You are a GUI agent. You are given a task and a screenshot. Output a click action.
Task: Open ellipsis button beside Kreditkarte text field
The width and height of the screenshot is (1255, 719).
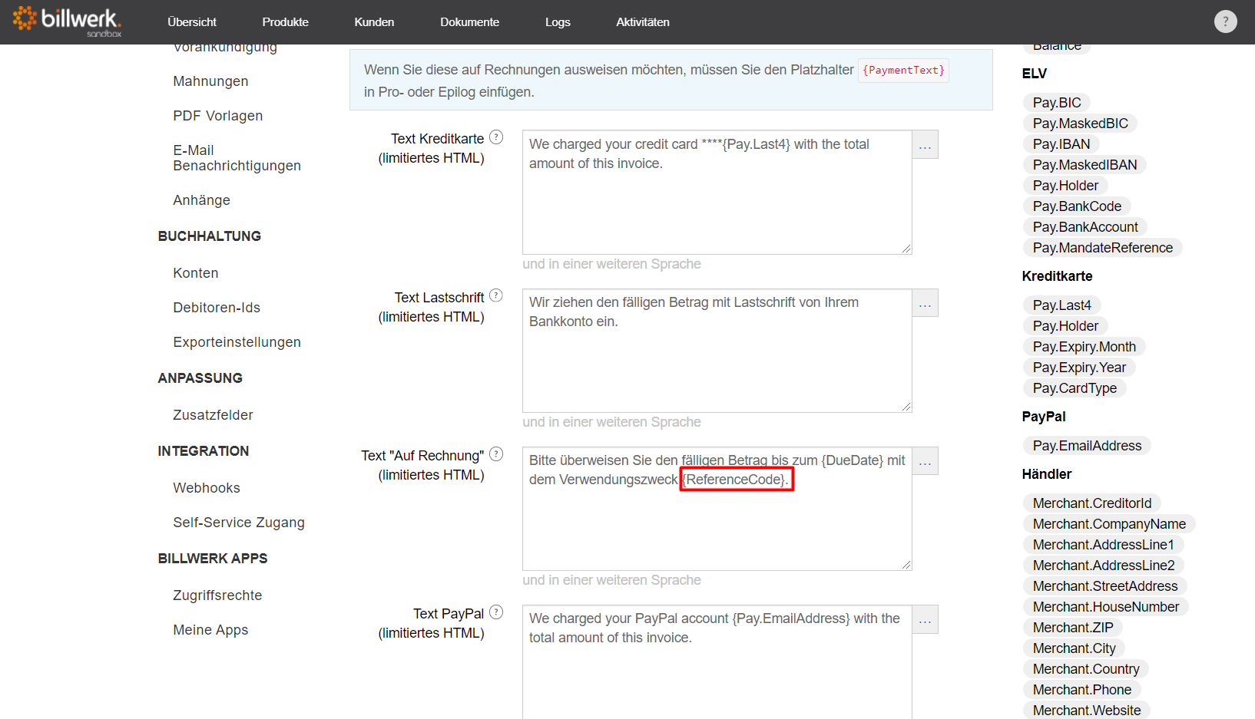tap(925, 145)
